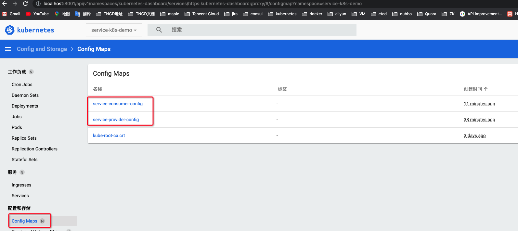Click the Config Maps panel title
This screenshot has height=231, width=518.
click(111, 73)
